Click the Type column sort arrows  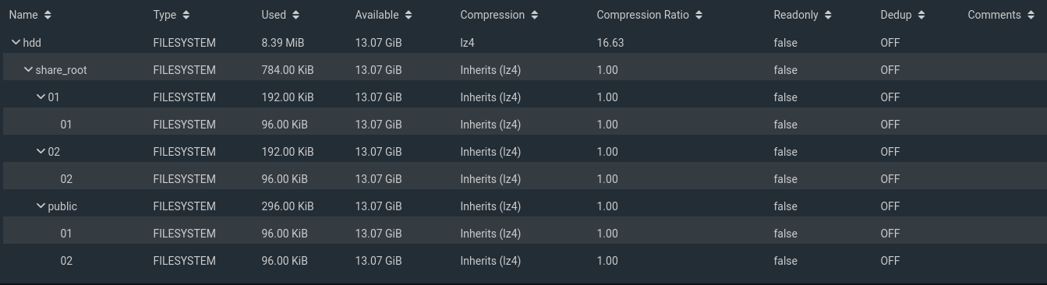186,15
